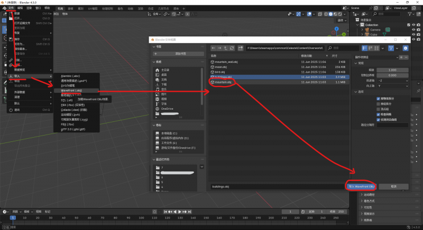Create a new folder in file browser
Viewport: 423px width, 230px height.
[x=241, y=48]
